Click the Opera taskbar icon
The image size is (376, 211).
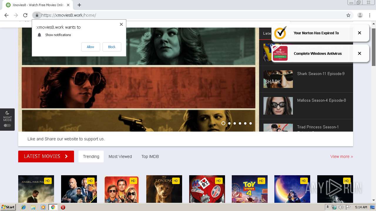63,207
